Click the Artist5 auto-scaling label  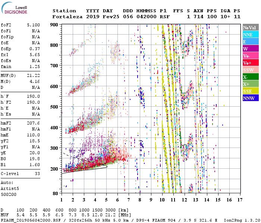pyautogui.click(x=10, y=189)
